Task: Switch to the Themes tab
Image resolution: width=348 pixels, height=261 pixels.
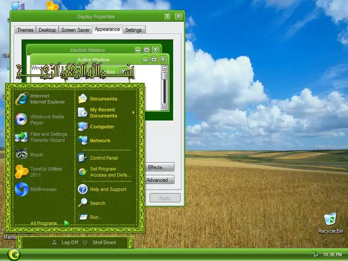Action: [25, 30]
